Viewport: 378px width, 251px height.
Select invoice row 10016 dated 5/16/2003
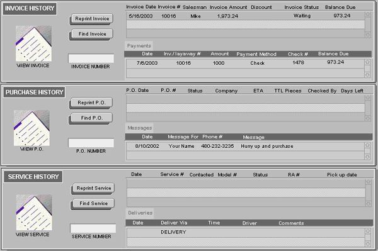click(x=246, y=16)
